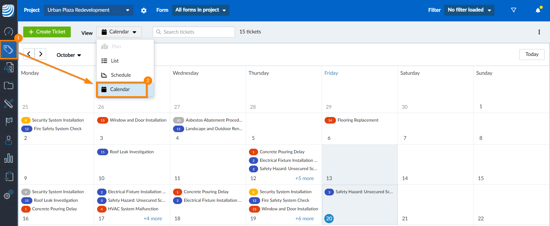Click the funnel filter icon
The height and width of the screenshot is (226, 550).
[514, 10]
